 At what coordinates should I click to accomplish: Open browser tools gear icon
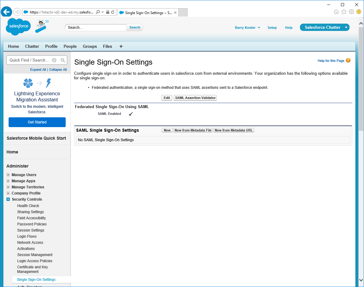(351, 12)
